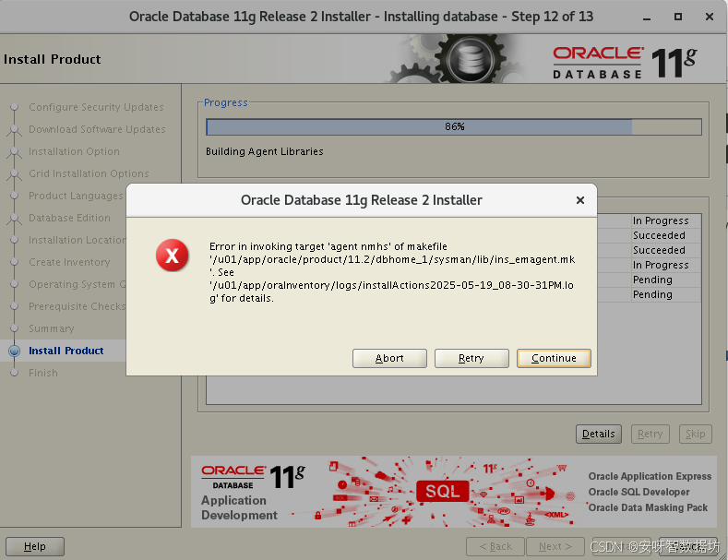Viewport: 728px width, 560px height.
Task: Select Prerequisite Checks step
Action: coord(78,306)
